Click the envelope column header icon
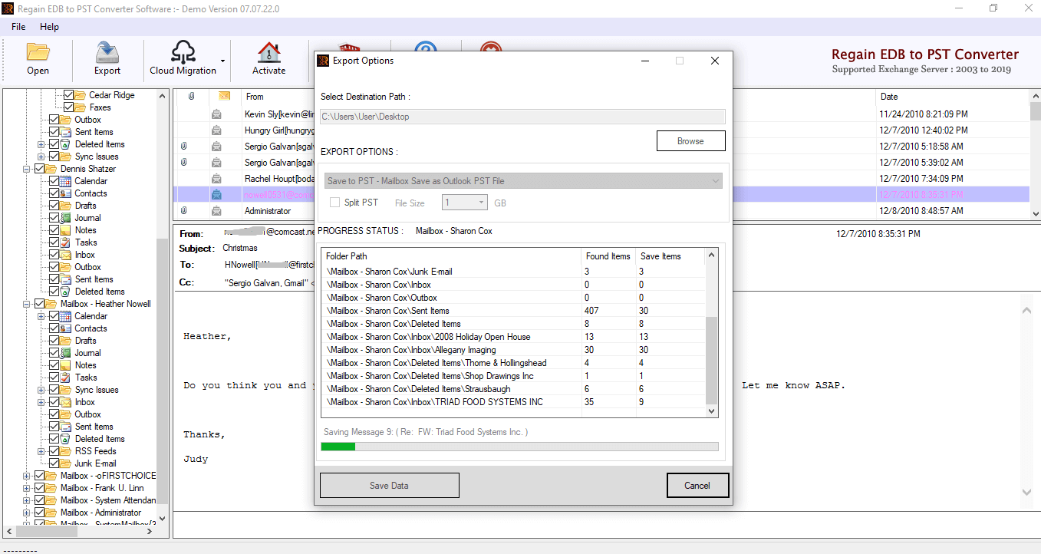1041x554 pixels. (224, 96)
